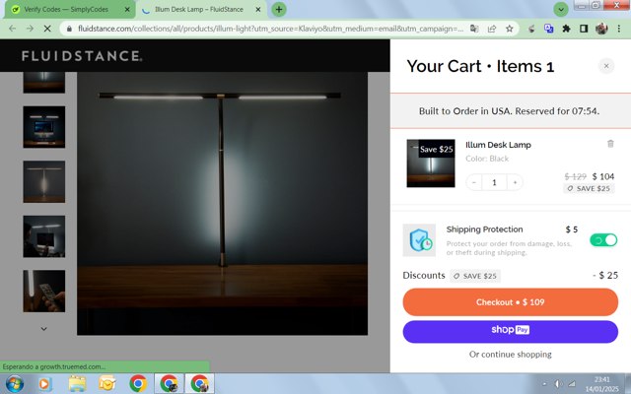This screenshot has height=394, width=631.
Task: Click the Color: Black label
Action: [x=487, y=159]
